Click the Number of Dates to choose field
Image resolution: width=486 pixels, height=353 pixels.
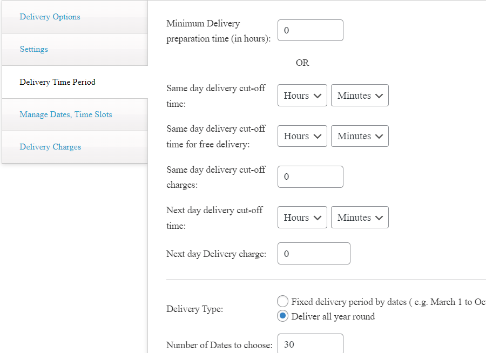coord(310,345)
